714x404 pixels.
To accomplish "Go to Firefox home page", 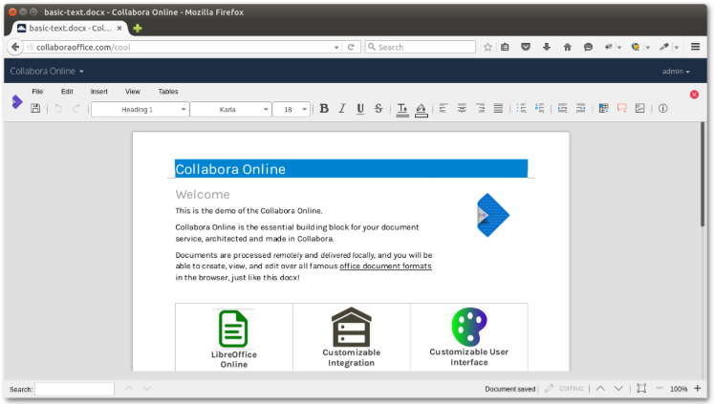I will [568, 47].
